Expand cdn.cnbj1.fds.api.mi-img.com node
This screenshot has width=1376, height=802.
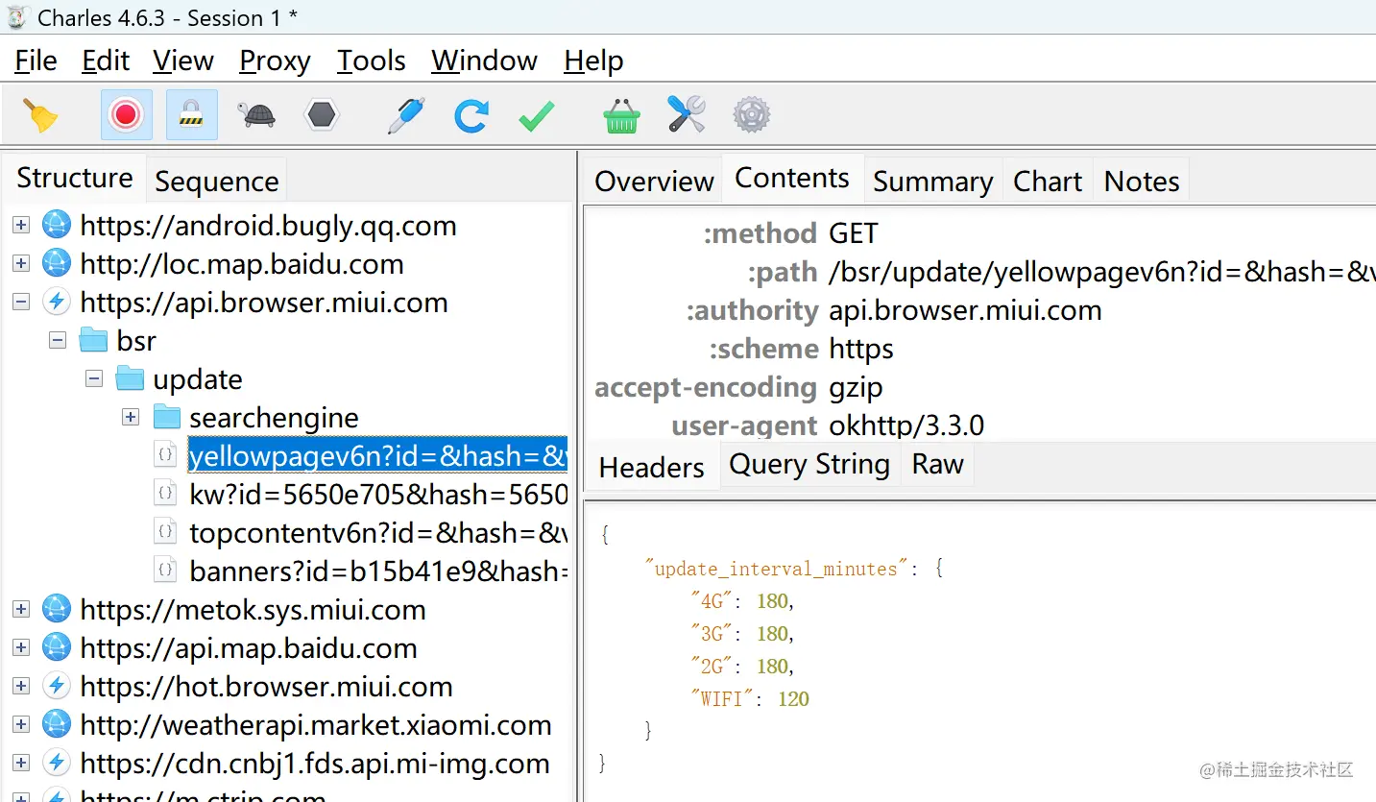[x=21, y=764]
